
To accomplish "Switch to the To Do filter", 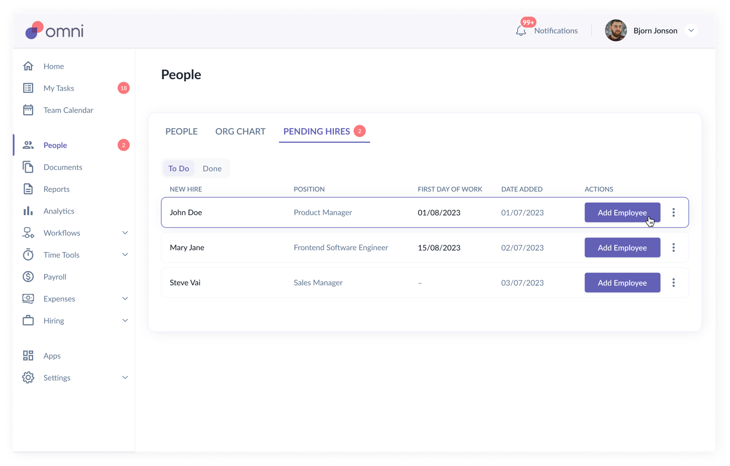I will (x=178, y=168).
